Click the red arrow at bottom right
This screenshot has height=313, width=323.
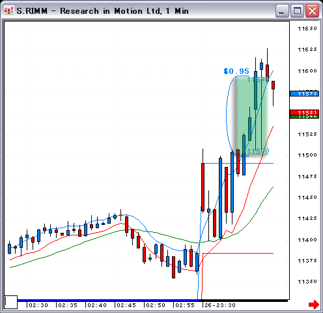[314, 305]
